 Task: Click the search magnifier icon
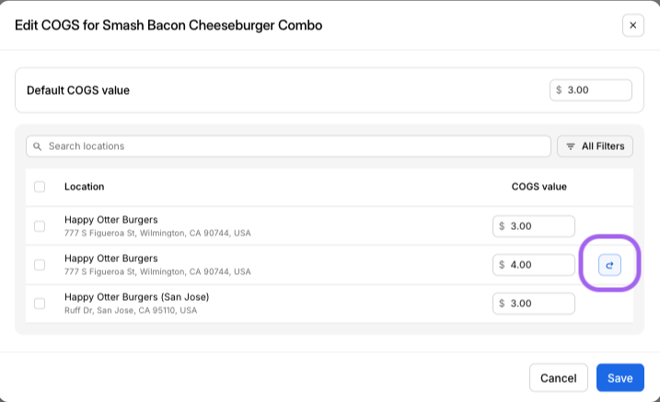click(x=38, y=146)
